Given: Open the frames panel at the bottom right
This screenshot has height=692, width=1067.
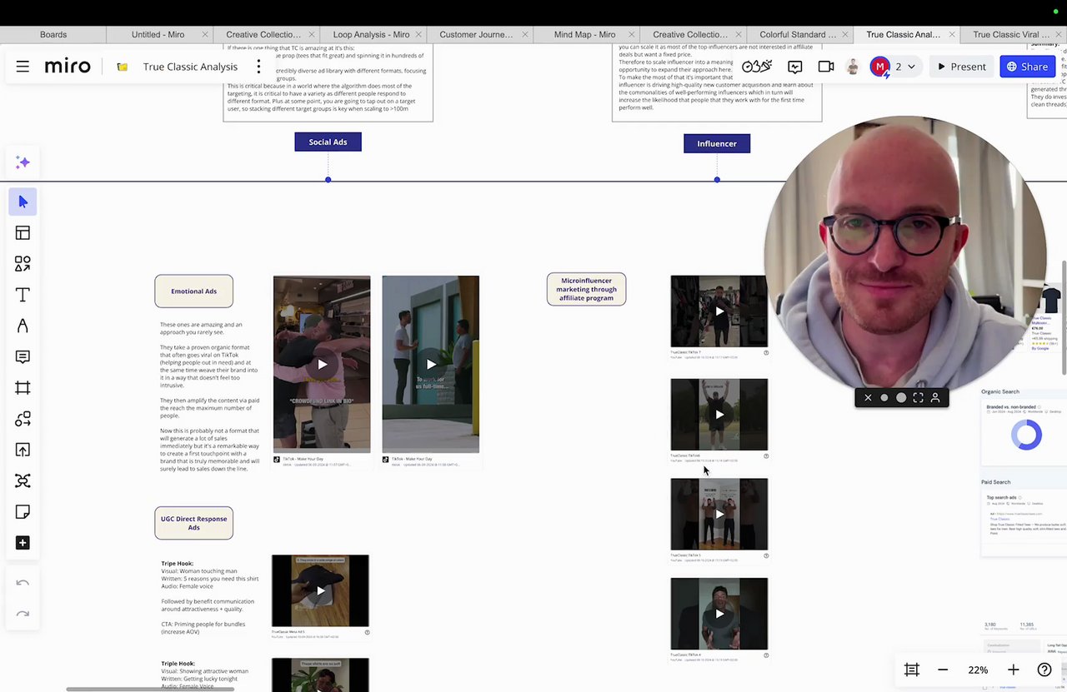Looking at the screenshot, I should click(x=912, y=670).
